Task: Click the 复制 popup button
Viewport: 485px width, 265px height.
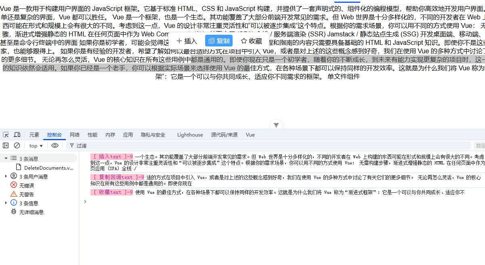Action: (x=219, y=41)
